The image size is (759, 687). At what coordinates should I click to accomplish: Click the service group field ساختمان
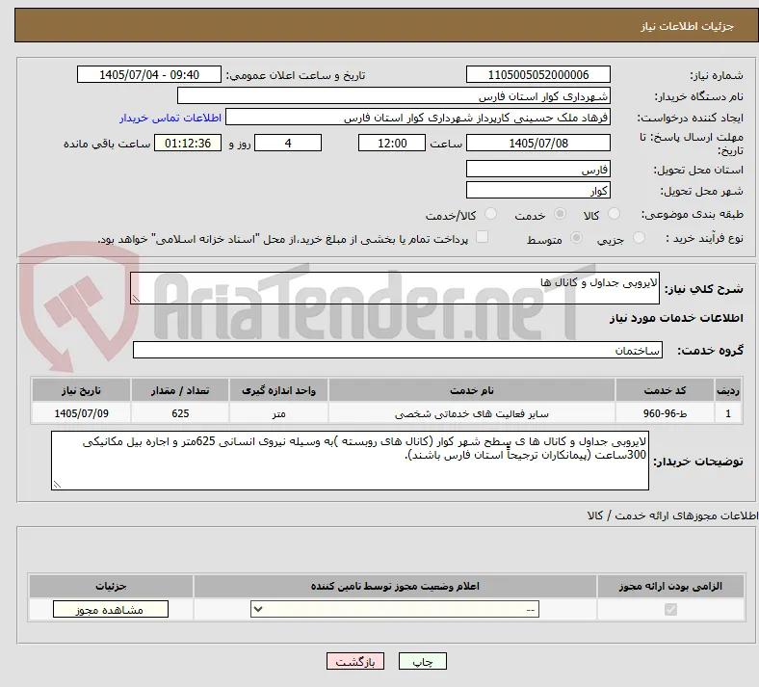pos(398,350)
